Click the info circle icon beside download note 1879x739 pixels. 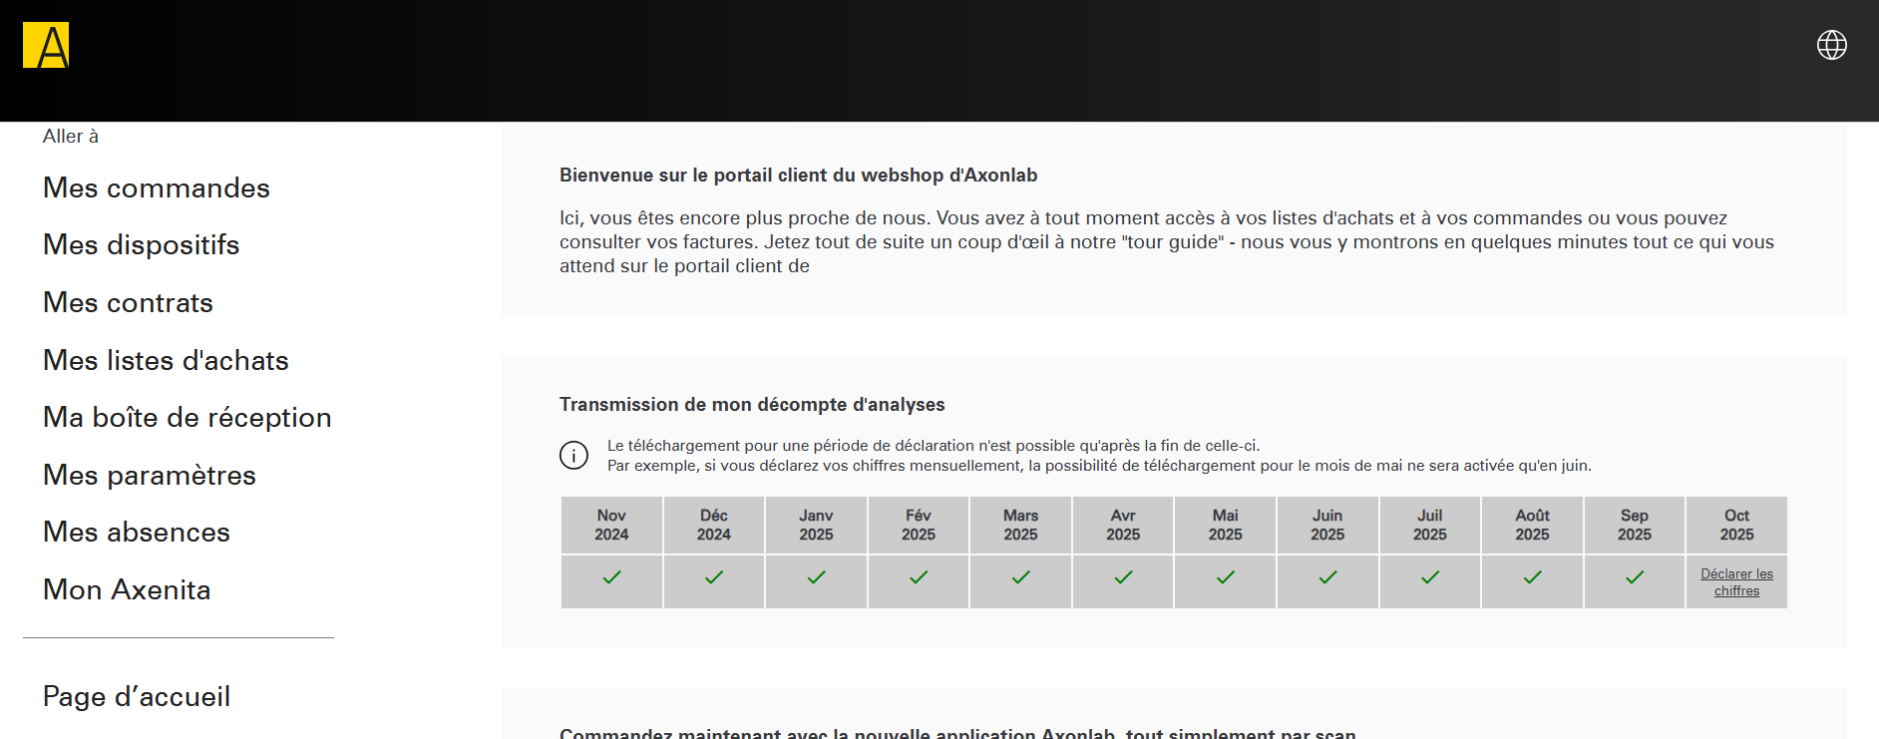point(573,455)
